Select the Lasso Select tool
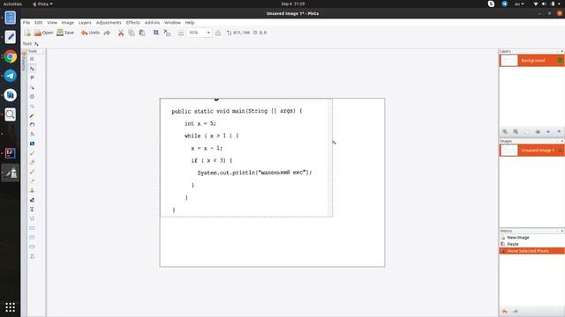This screenshot has height=317, width=565. tap(32, 77)
